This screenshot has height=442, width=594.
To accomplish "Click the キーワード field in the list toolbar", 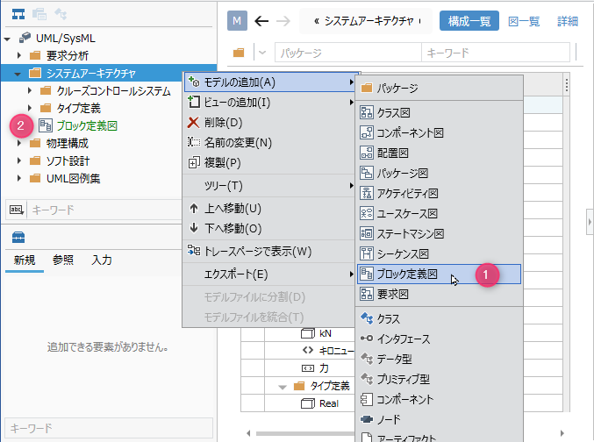I will (496, 53).
